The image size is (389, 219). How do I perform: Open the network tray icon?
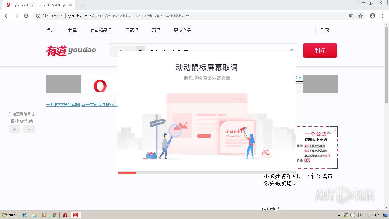tap(346, 215)
